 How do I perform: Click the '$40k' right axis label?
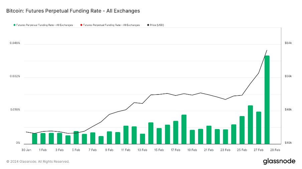[x=288, y=143]
